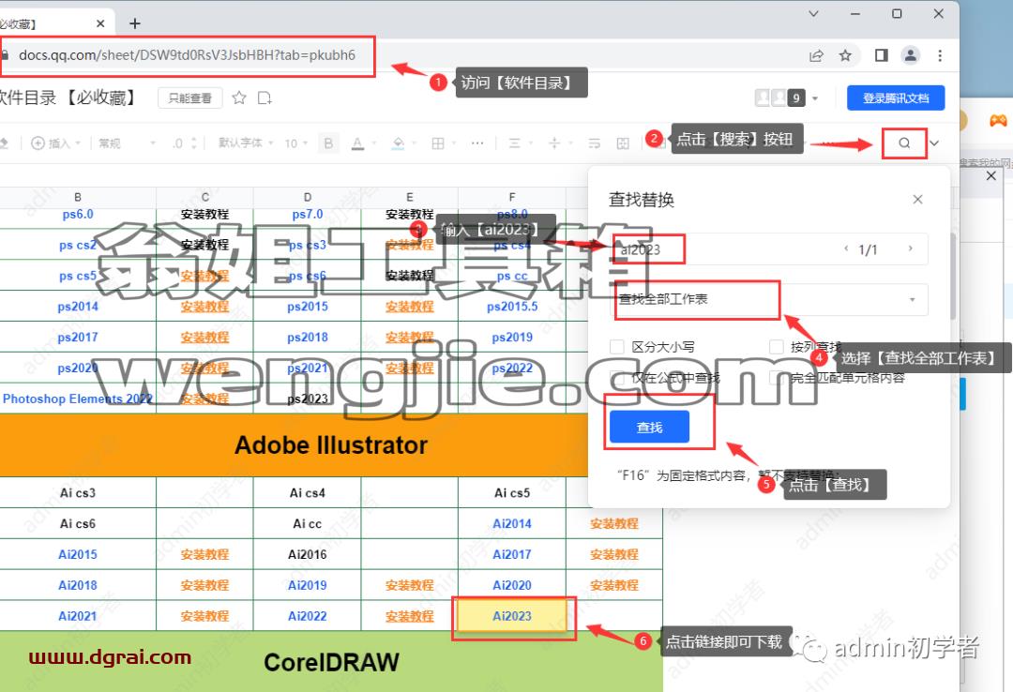The image size is (1013, 692).
Task: Open browser profile avatar icon
Action: [x=910, y=55]
